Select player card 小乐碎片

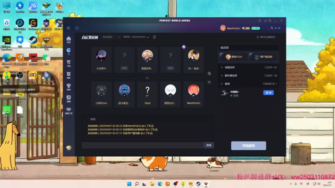[101, 60]
